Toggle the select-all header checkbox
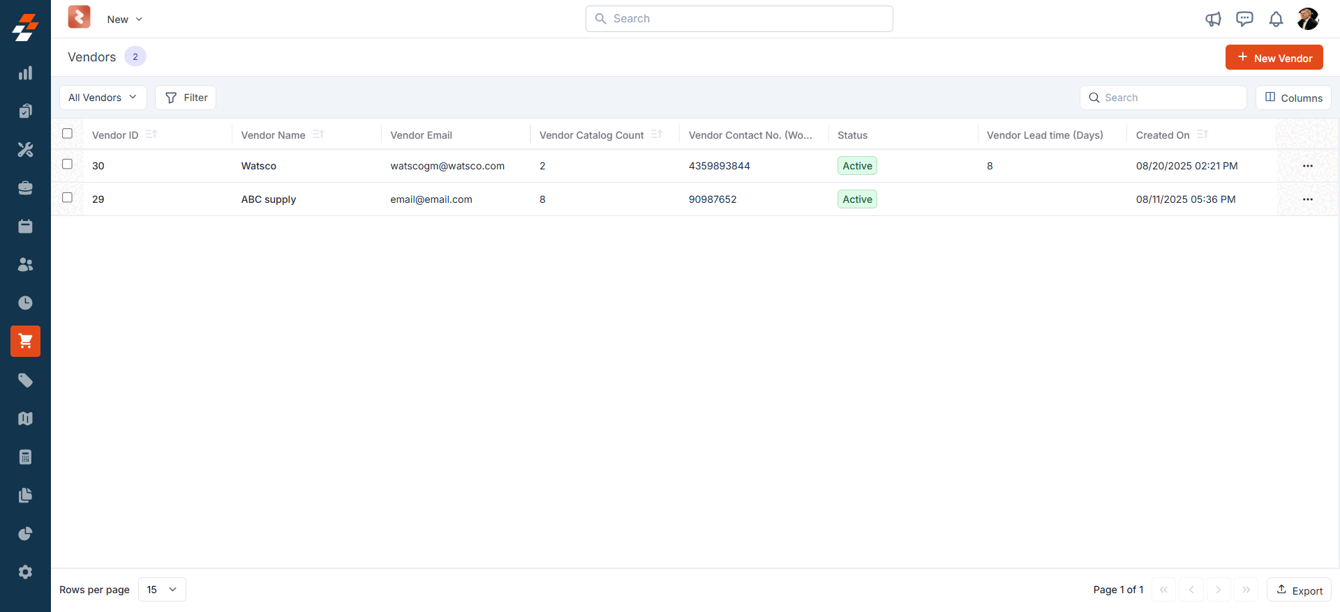Image resolution: width=1340 pixels, height=612 pixels. click(x=67, y=134)
